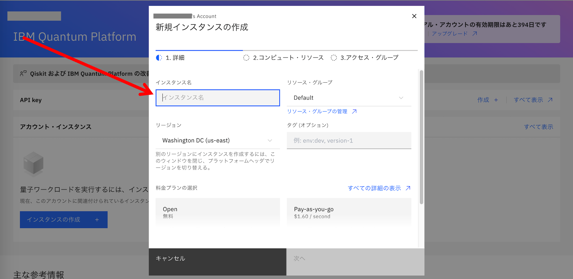Click the instance name input field
The height and width of the screenshot is (279, 573).
(x=218, y=98)
